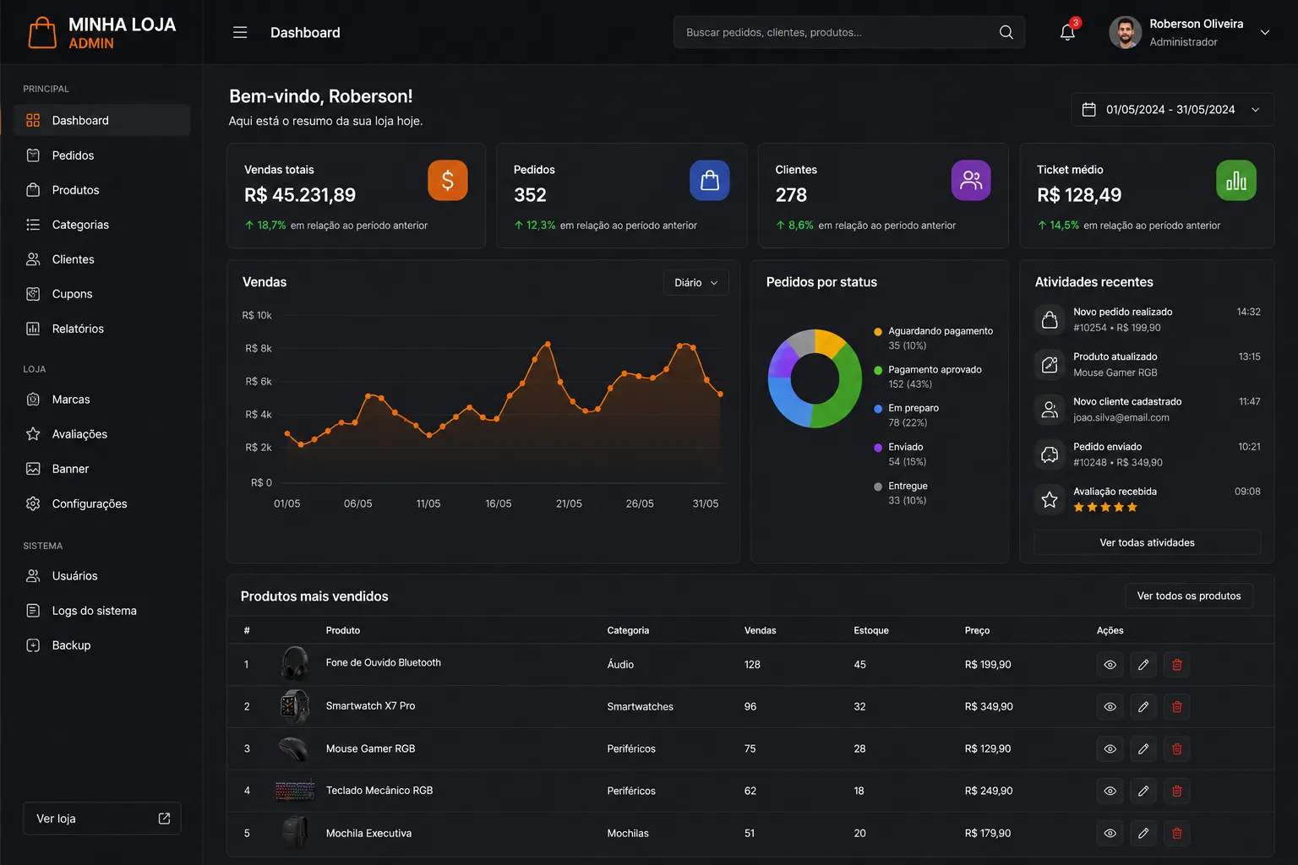
Task: Open the Diário period dropdown
Action: coord(696,283)
